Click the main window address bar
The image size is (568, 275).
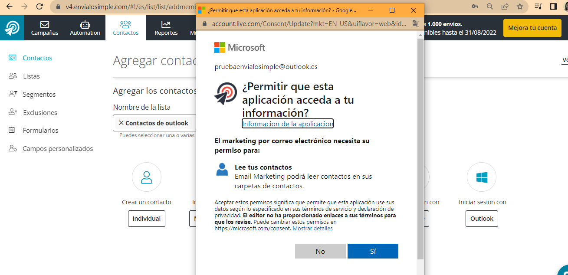tap(129, 7)
